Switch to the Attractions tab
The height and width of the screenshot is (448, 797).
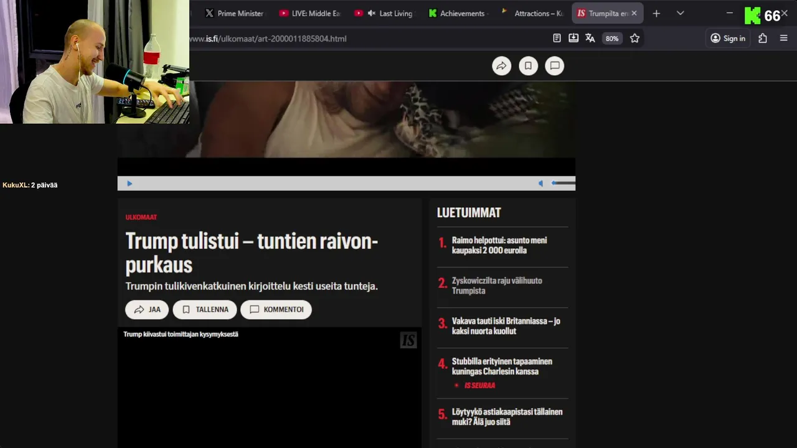[533, 13]
